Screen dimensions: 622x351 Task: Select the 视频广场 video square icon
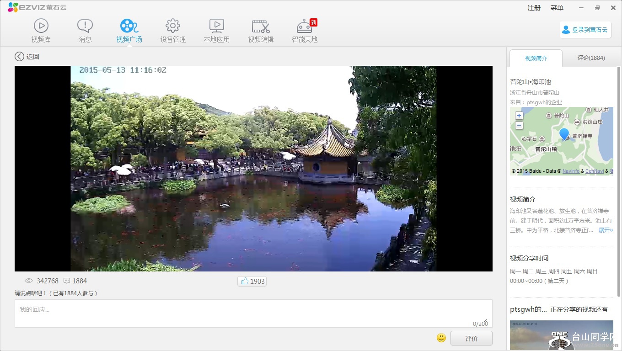pos(129,27)
